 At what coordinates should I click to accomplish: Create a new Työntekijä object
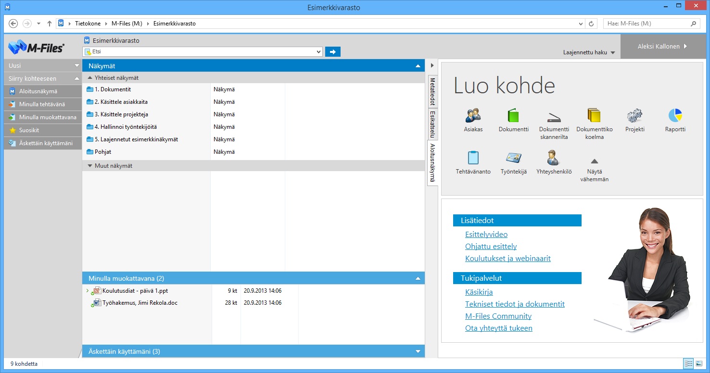point(513,162)
